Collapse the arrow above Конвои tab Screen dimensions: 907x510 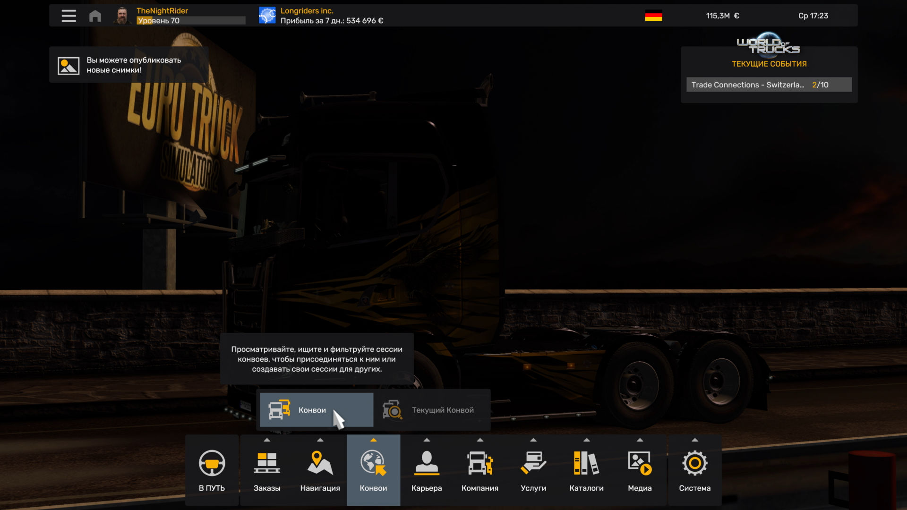[x=373, y=440]
